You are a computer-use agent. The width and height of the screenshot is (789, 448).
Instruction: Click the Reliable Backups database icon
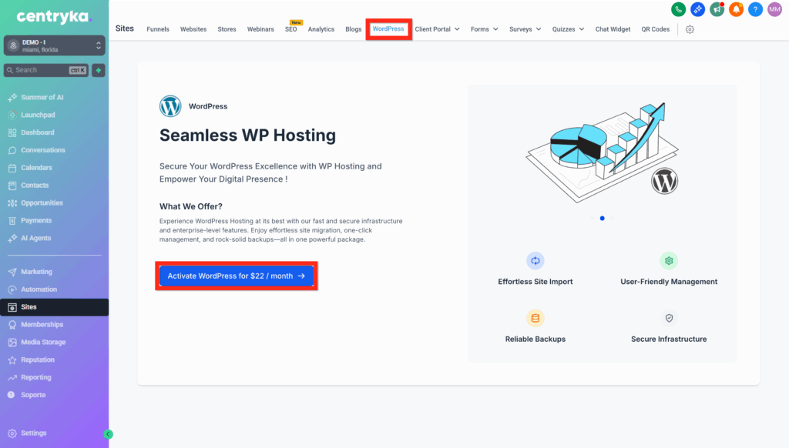tap(536, 318)
